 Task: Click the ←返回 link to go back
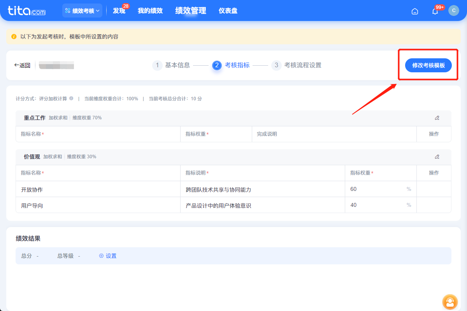[x=22, y=65]
